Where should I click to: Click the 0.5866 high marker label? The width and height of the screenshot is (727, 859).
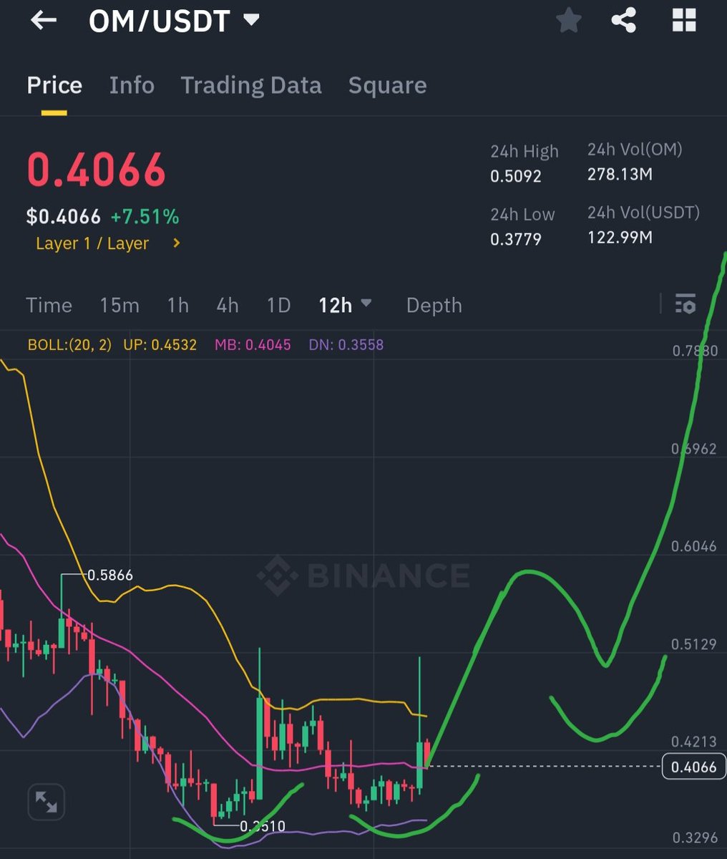click(x=109, y=575)
